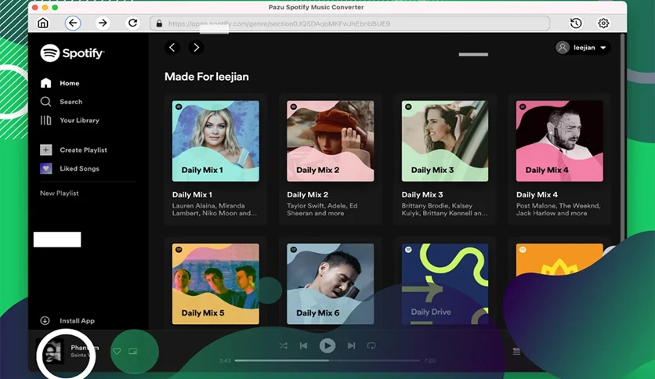Open Search in Spotify sidebar
This screenshot has width=655, height=379.
click(61, 102)
